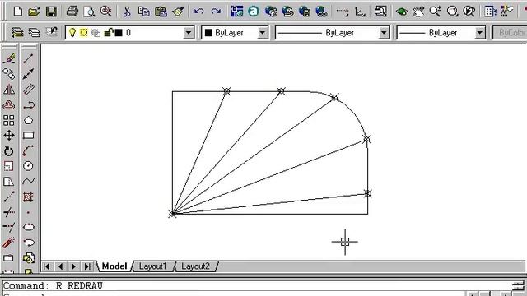Click the black color swatch in color control
Image resolution: width=527 pixels, height=296 pixels.
208,33
